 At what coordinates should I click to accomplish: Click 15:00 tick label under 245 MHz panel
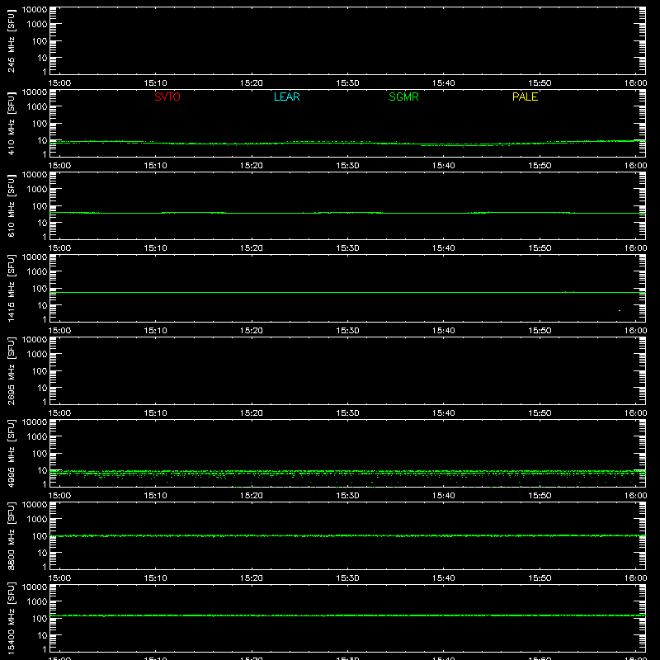click(59, 83)
